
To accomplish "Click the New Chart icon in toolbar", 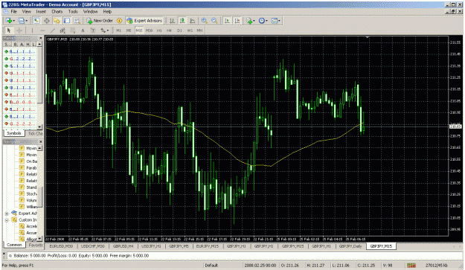I will [x=10, y=20].
